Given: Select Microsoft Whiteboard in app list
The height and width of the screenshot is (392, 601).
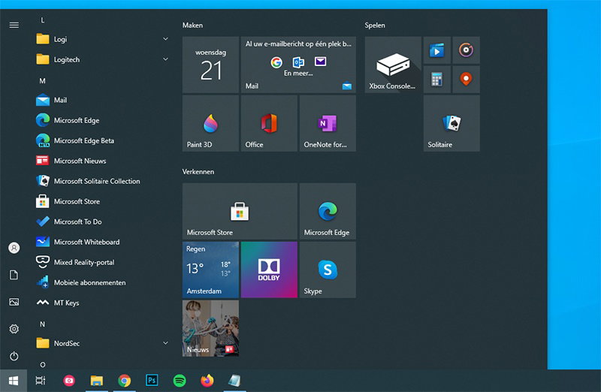Looking at the screenshot, I should 86,242.
